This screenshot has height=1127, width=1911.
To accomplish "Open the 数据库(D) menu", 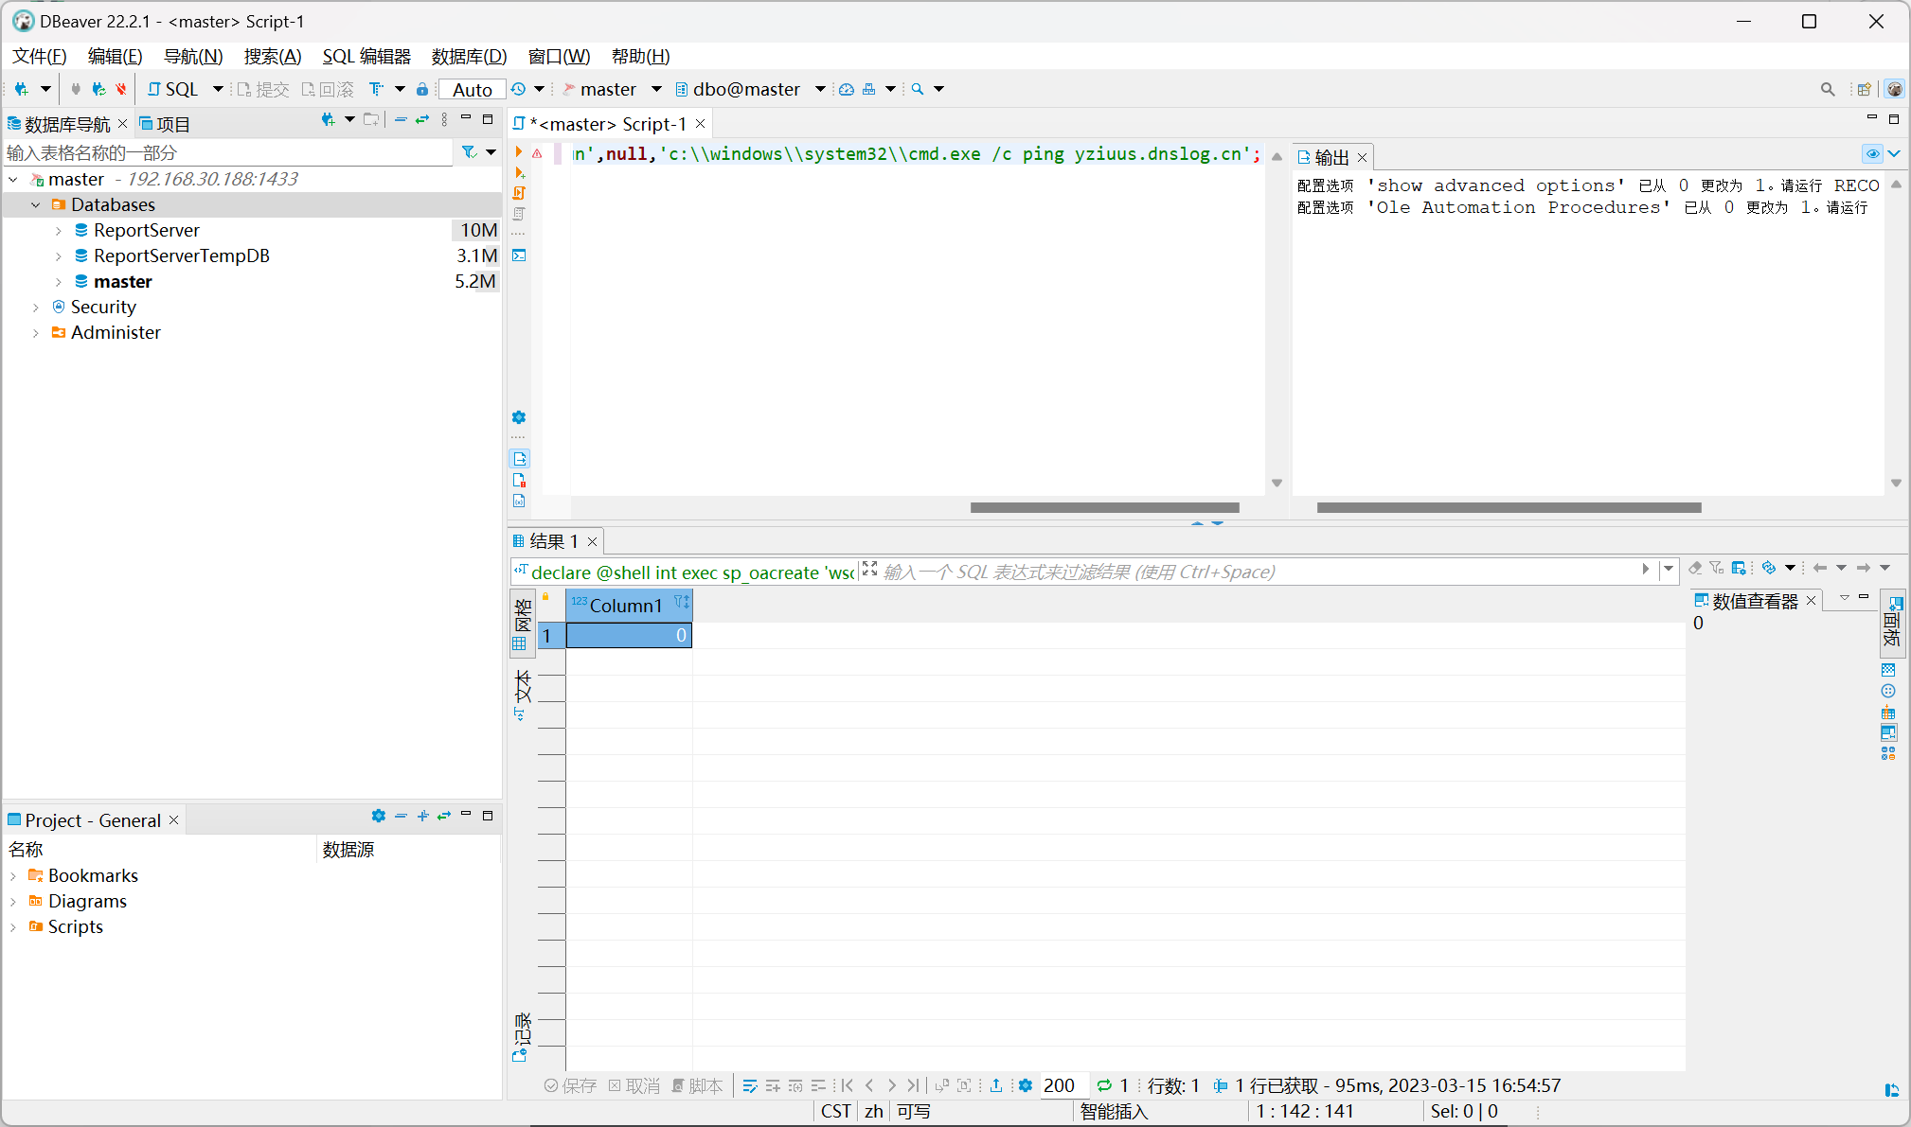I will pyautogui.click(x=469, y=56).
